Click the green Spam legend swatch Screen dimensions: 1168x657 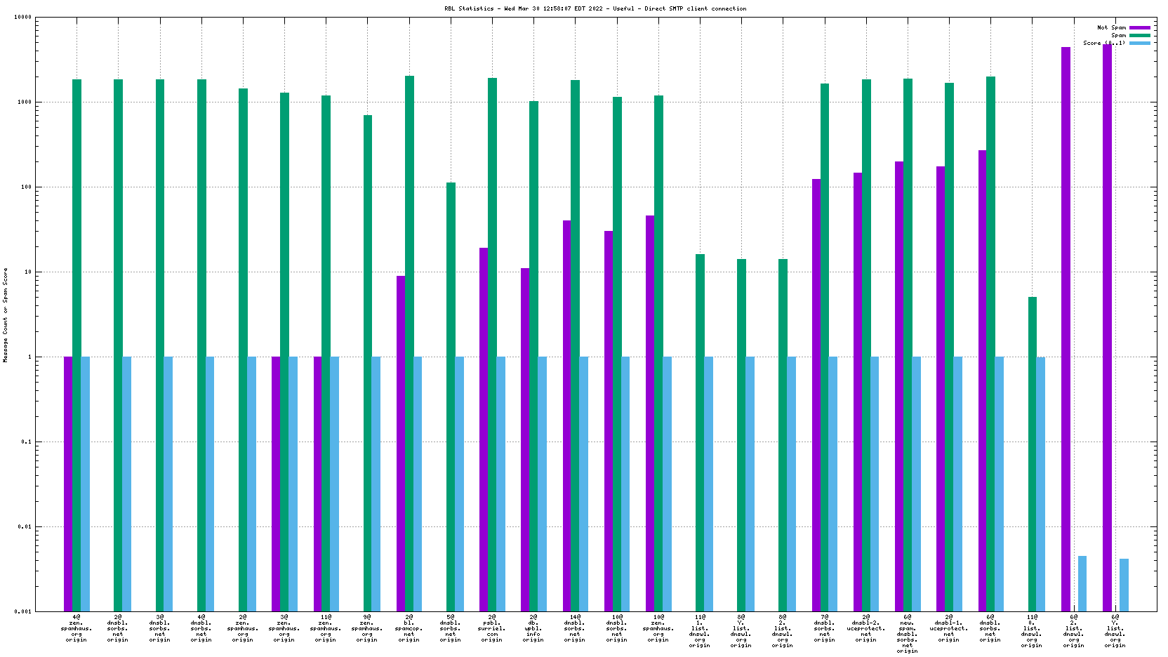1140,36
